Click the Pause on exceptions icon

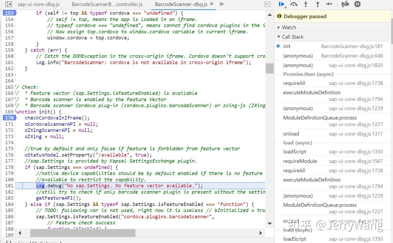(357, 4)
